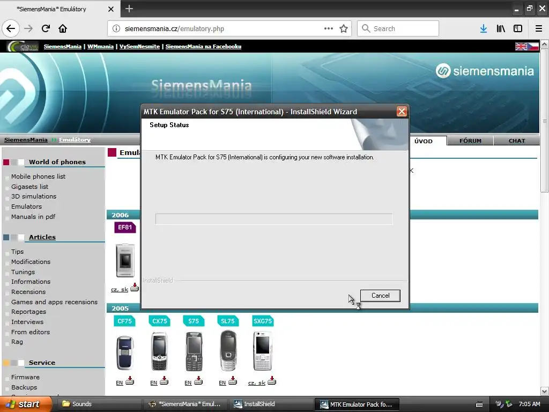Download SL75 emulator via EN disk icon
This screenshot has width=549, height=412.
(233, 381)
